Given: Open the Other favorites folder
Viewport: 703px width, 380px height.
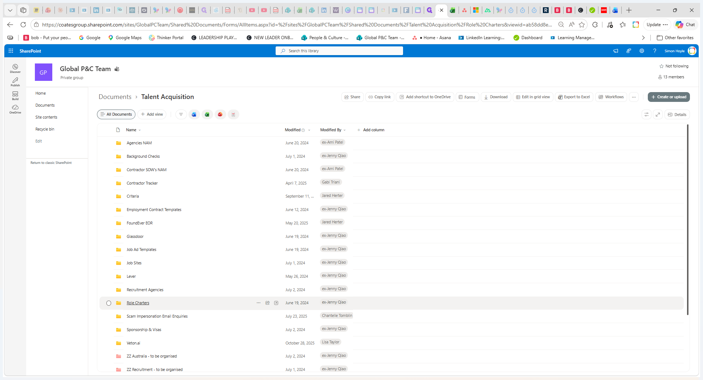Looking at the screenshot, I should pos(675,38).
